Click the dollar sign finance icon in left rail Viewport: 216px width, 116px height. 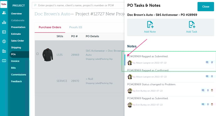tap(4, 41)
